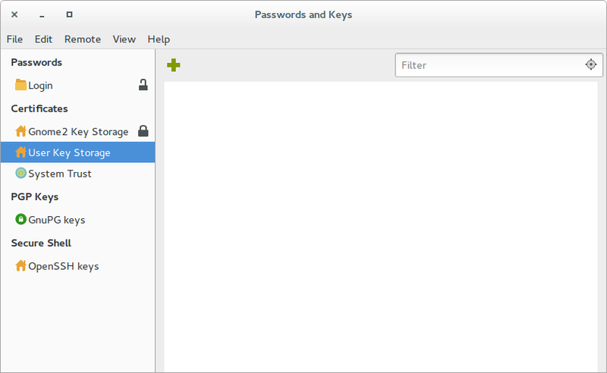Select Gnome2 Key Storage in sidebar

pyautogui.click(x=78, y=132)
